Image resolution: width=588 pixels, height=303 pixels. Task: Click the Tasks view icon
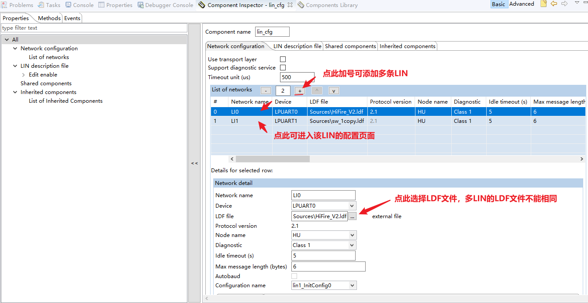click(x=40, y=5)
